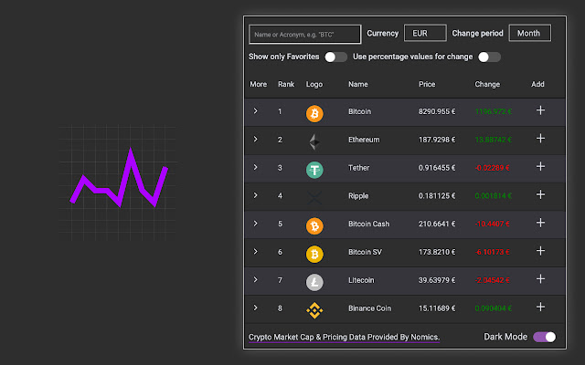This screenshot has width=585, height=365.
Task: Expand more details for Ethereum row
Action: coord(256,139)
